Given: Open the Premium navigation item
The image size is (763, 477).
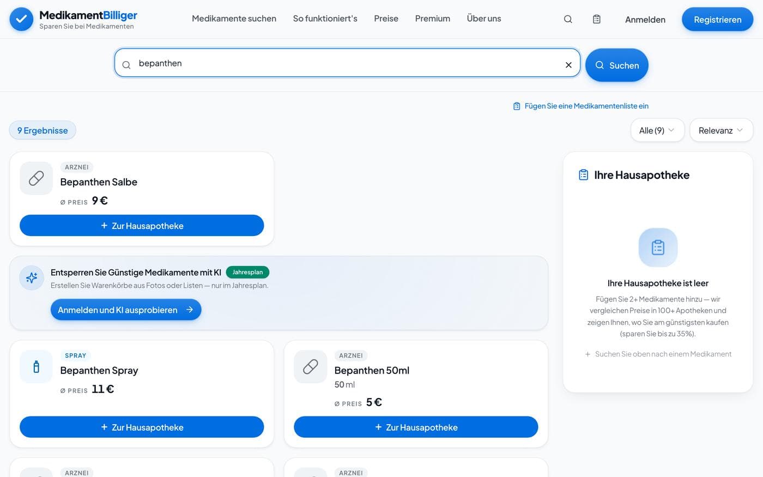Looking at the screenshot, I should 433,19.
